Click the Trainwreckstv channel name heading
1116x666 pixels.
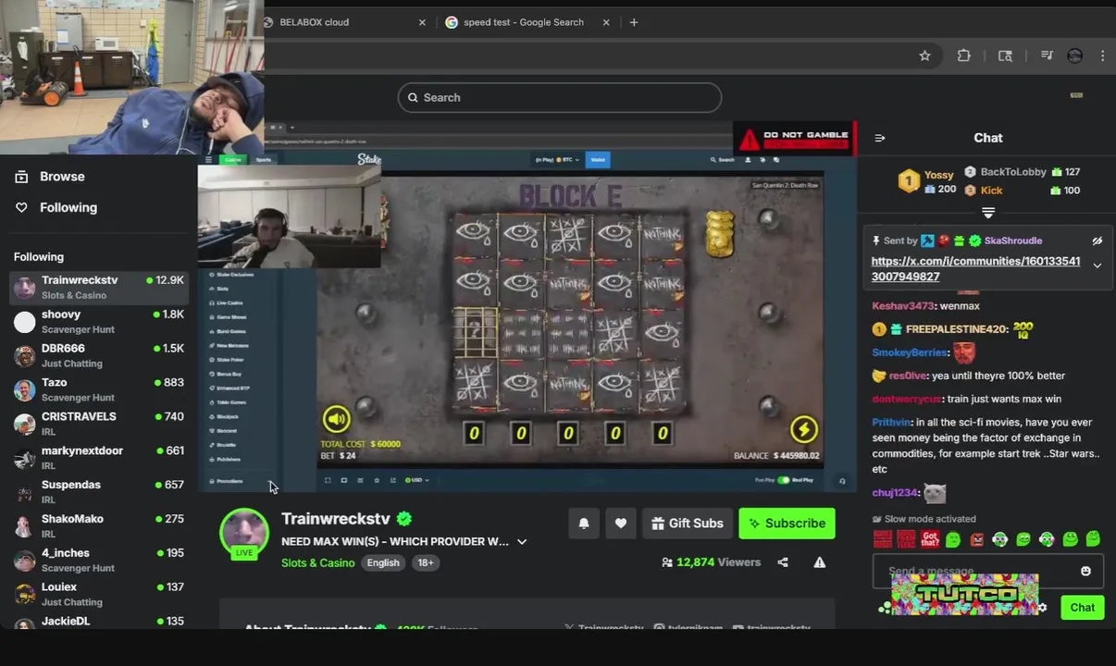pyautogui.click(x=336, y=519)
